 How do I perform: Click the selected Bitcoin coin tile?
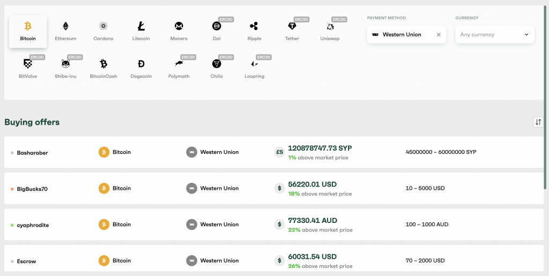tap(28, 31)
